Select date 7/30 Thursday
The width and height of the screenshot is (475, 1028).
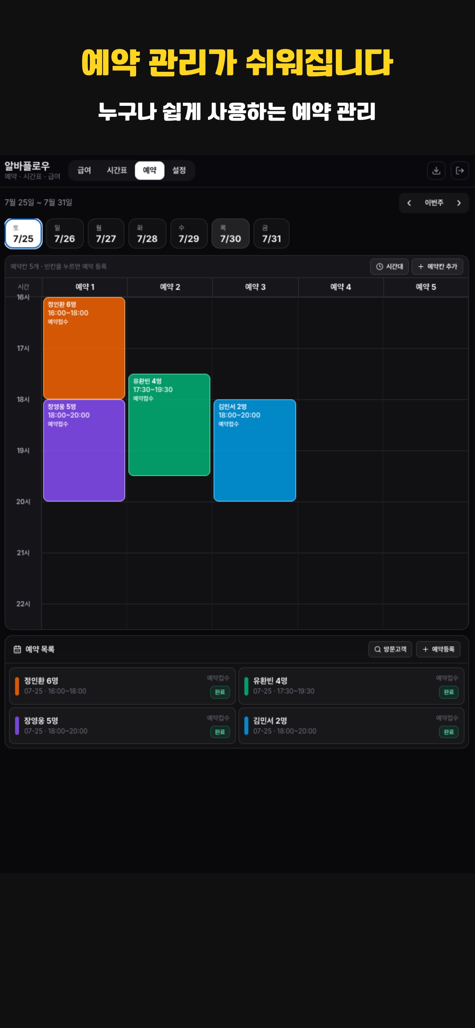(x=230, y=234)
